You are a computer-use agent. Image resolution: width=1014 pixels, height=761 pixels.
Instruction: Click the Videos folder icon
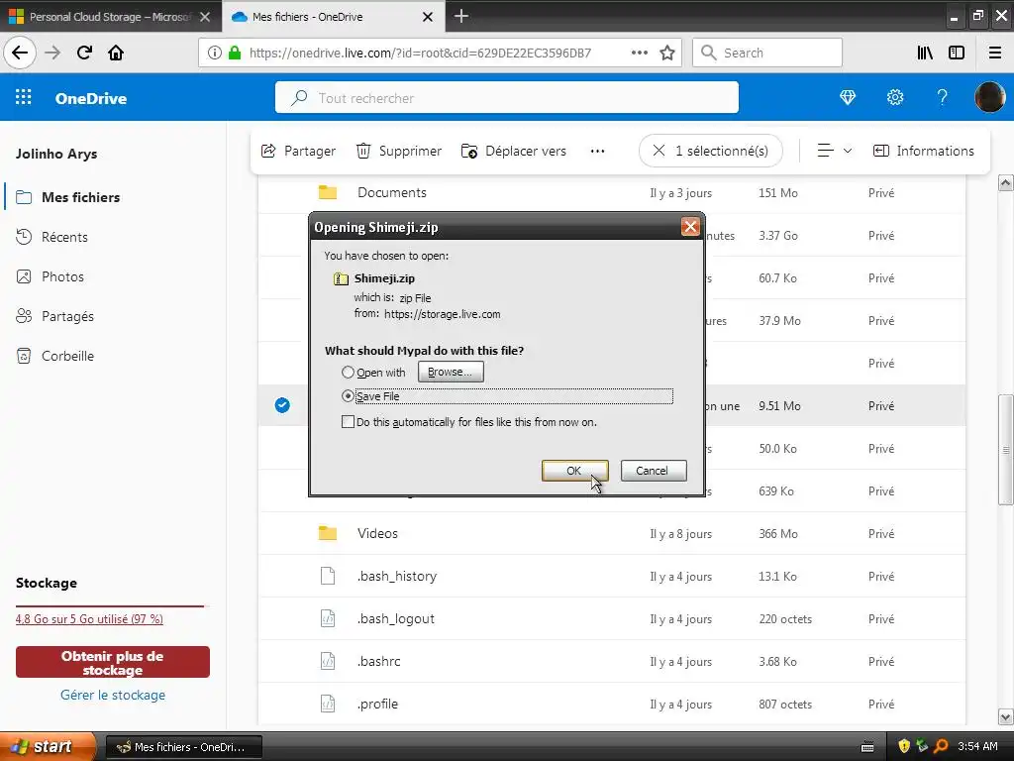[328, 533]
